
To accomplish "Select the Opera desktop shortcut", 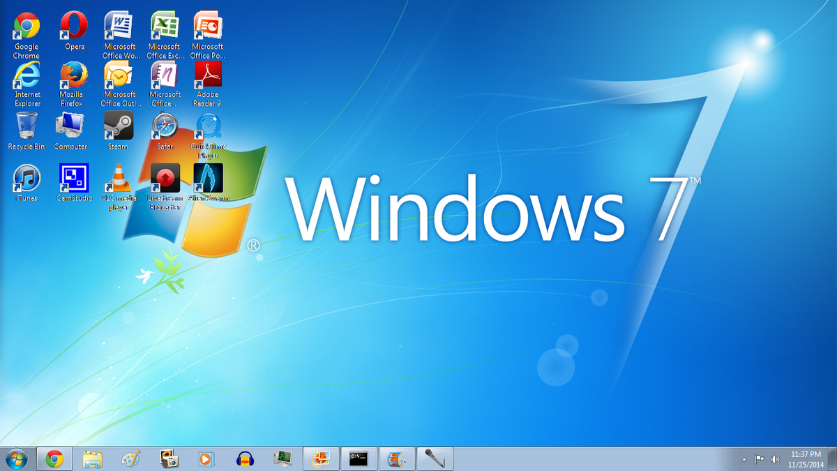I will tap(75, 31).
